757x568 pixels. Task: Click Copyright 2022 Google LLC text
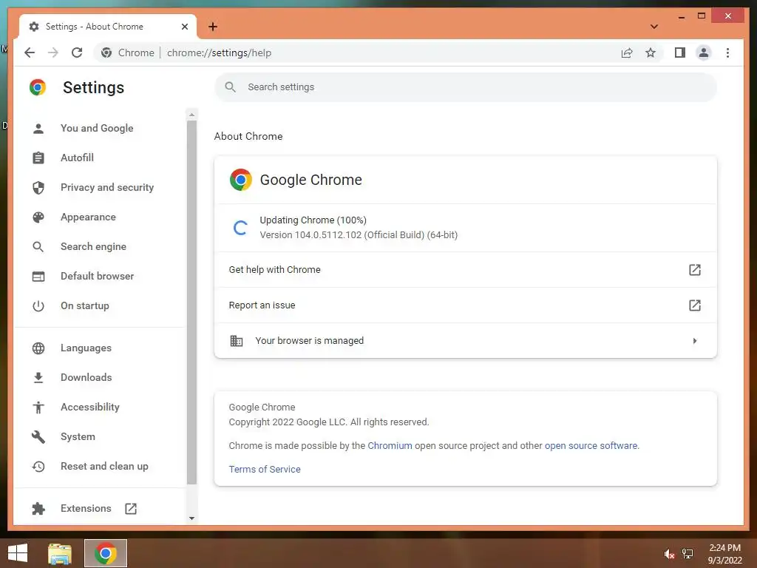click(x=329, y=422)
